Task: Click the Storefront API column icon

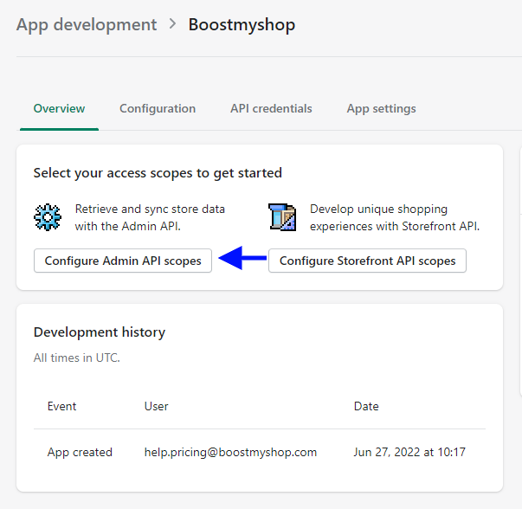Action: pos(282,217)
